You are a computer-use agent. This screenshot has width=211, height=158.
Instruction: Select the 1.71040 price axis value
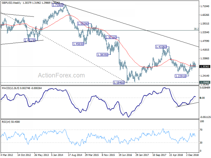205,6
